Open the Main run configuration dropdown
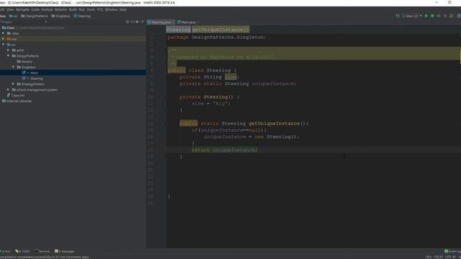 coord(412,16)
